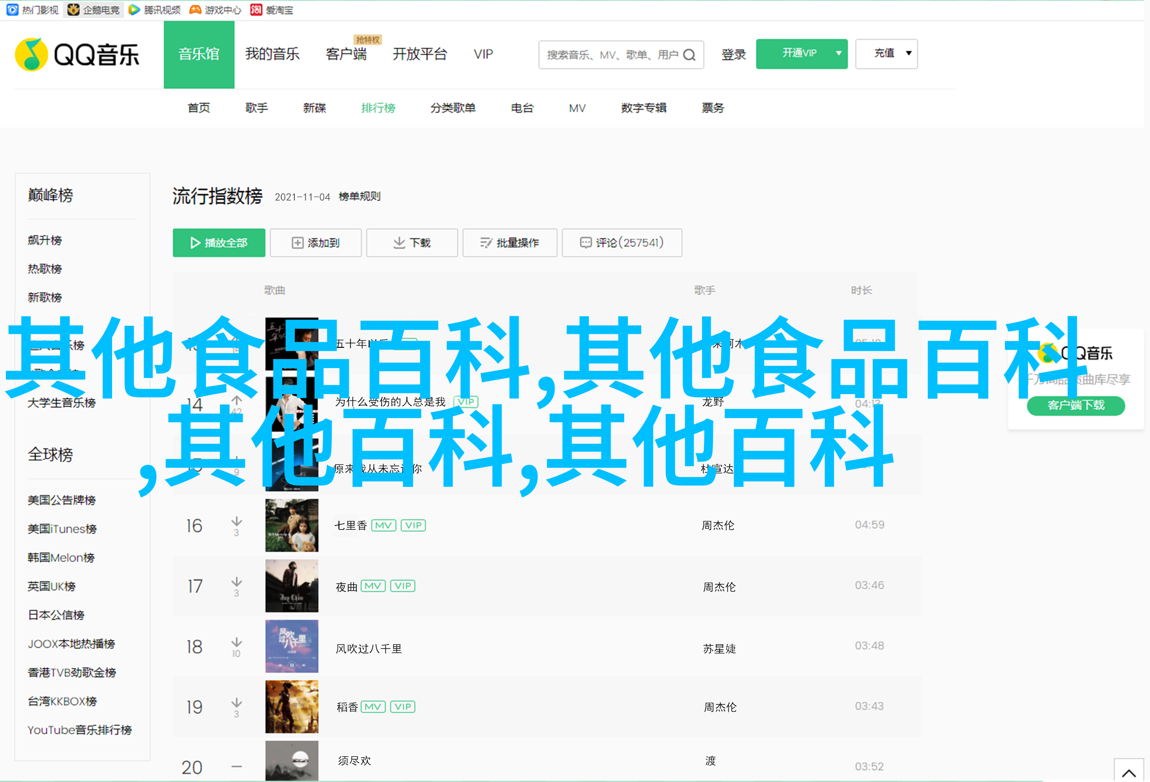Open song title 须尽欢

coord(354,761)
